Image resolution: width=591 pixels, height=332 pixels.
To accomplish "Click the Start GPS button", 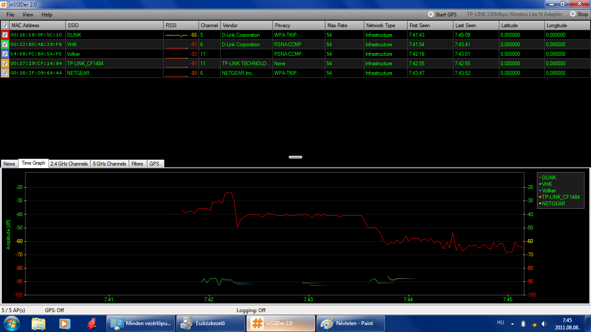I will point(442,14).
